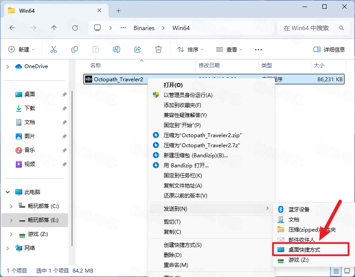This screenshot has height=277, width=355.
Task: Select 桌面 in the sidebar
Action: tap(29, 94)
